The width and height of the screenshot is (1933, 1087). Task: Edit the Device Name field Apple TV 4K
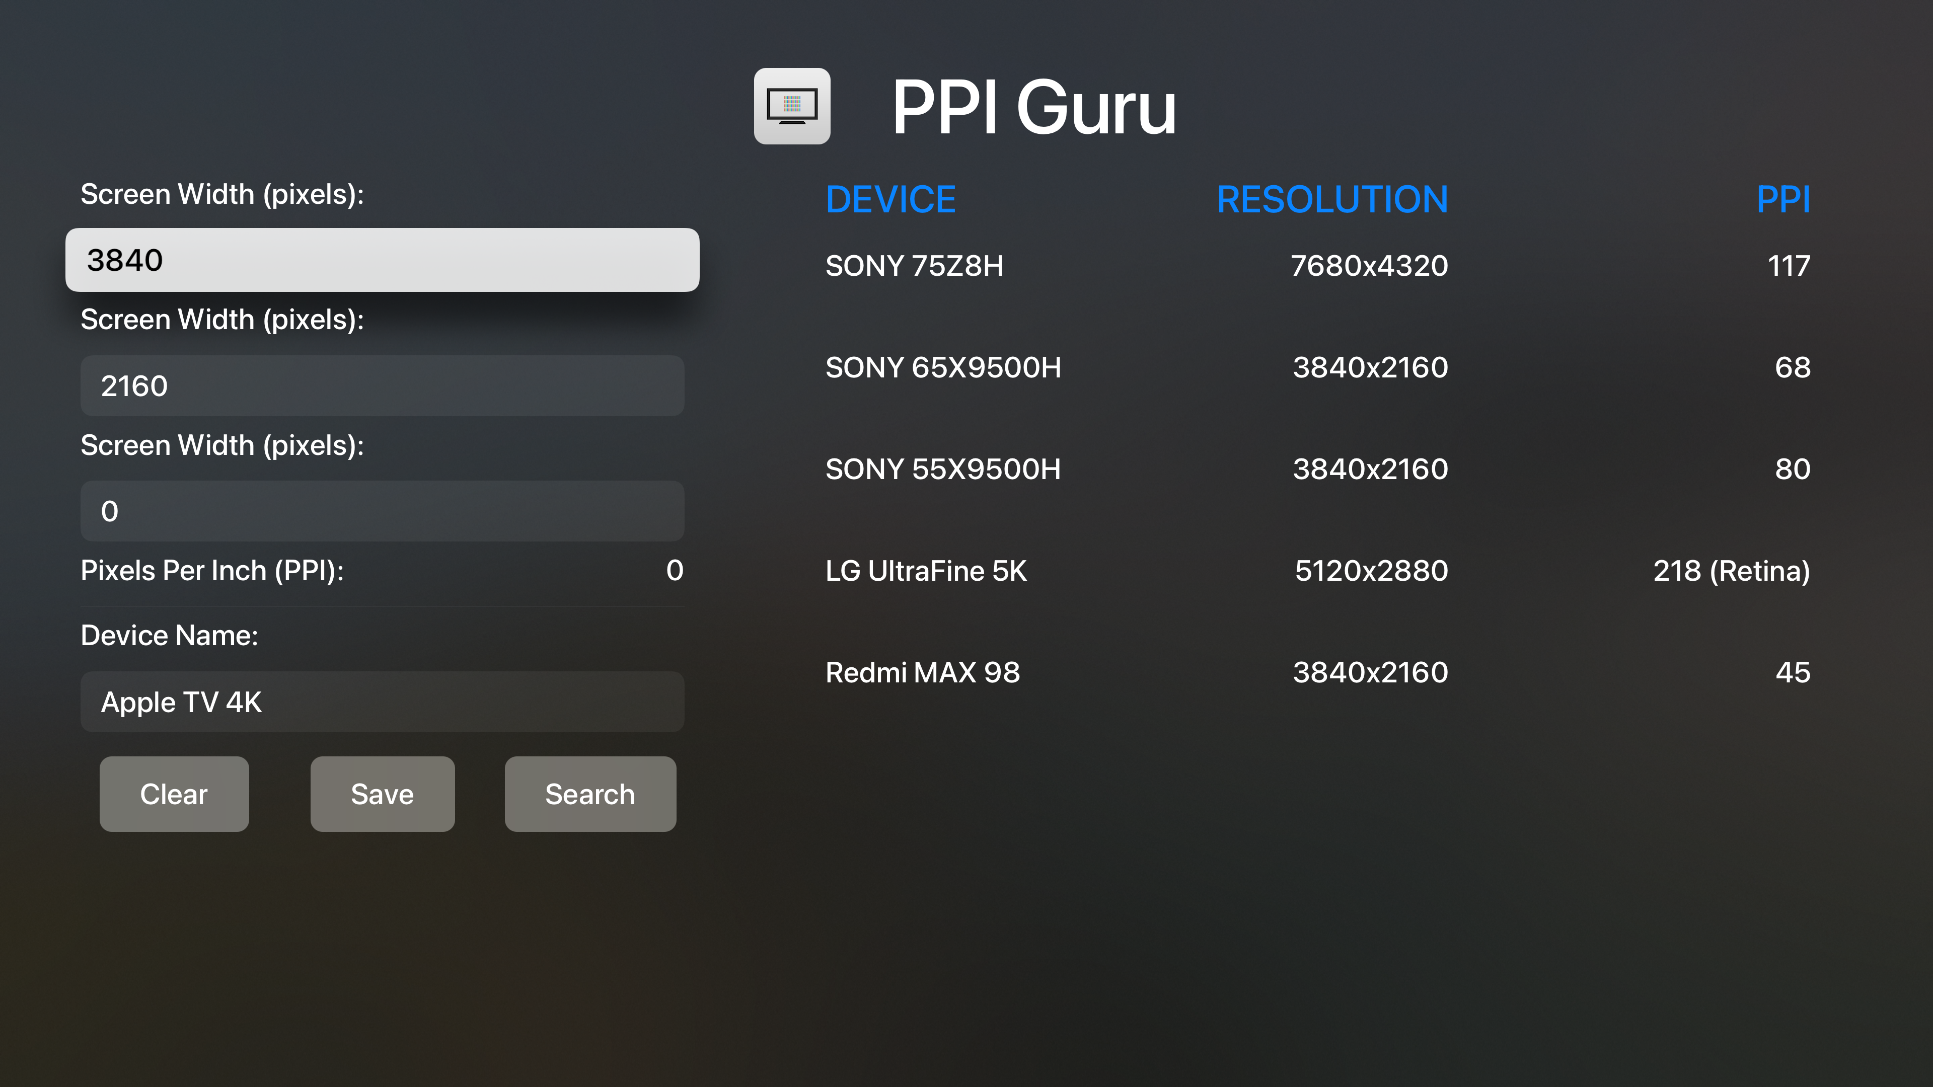click(382, 702)
